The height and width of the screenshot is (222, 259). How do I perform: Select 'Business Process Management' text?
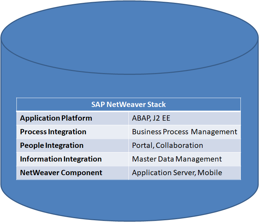click(184, 132)
